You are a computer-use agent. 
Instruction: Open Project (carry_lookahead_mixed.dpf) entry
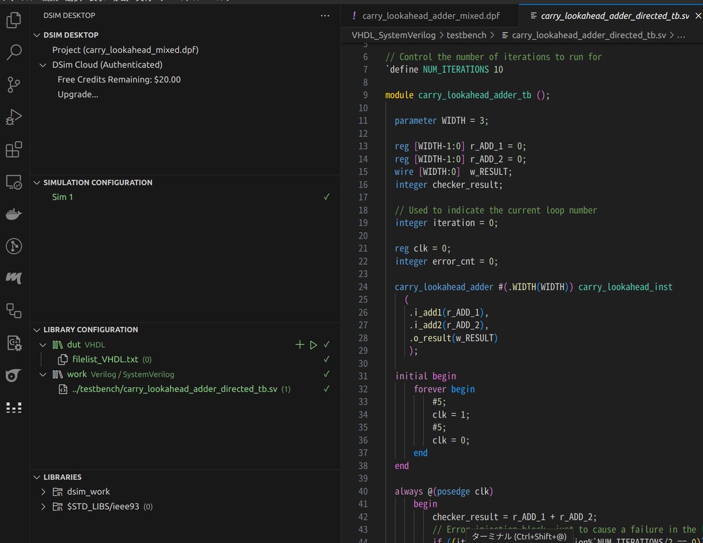point(125,50)
